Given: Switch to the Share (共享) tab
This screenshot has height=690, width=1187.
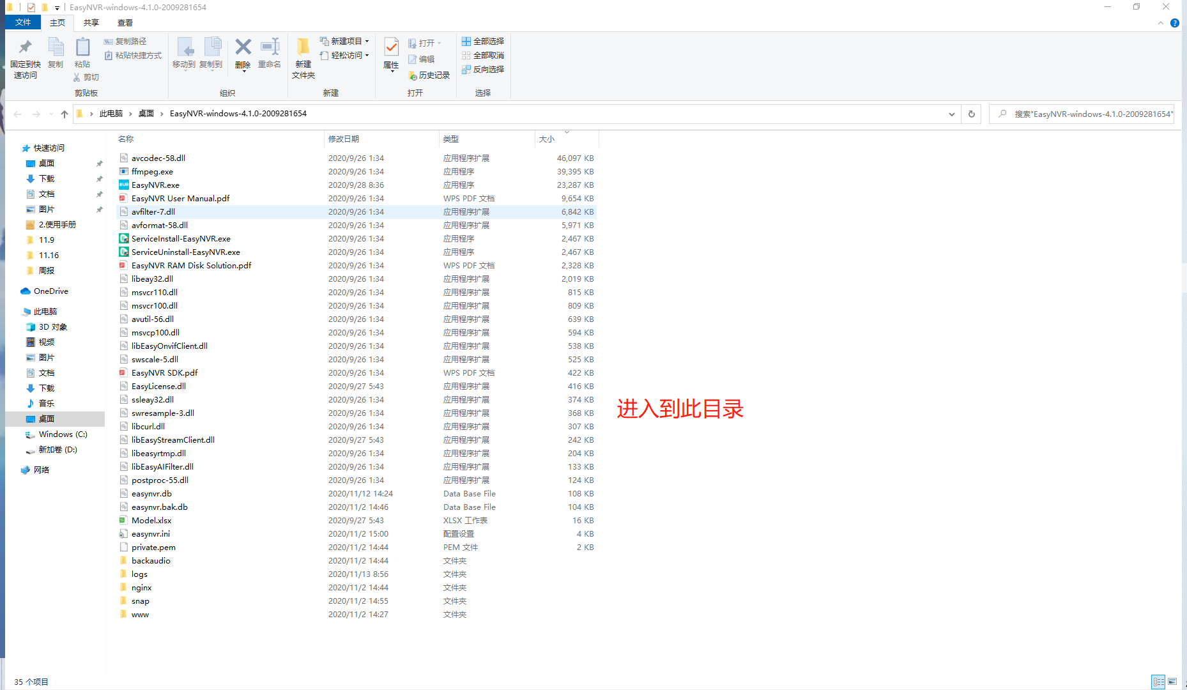Looking at the screenshot, I should tap(91, 22).
